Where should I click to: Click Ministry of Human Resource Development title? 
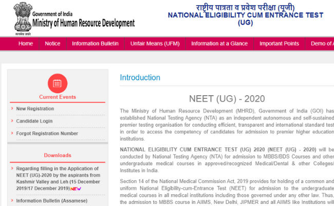coord(83,23)
